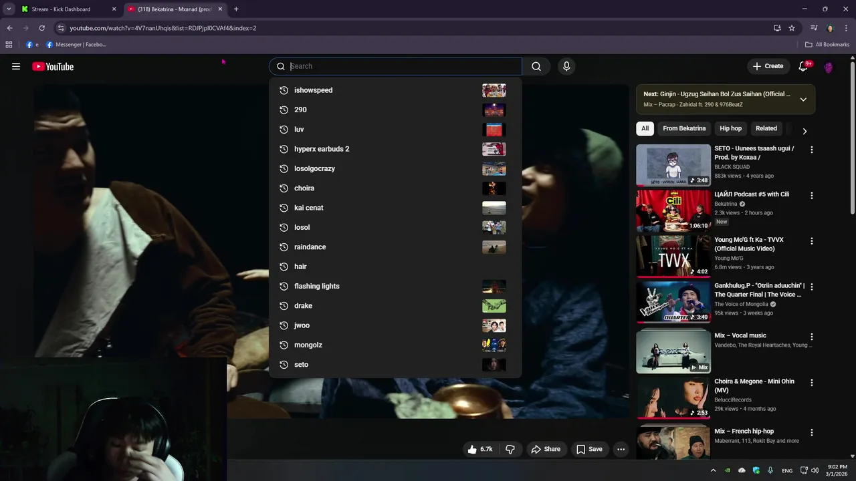Open options for Choira & Megone video
The image size is (856, 481).
click(812, 383)
